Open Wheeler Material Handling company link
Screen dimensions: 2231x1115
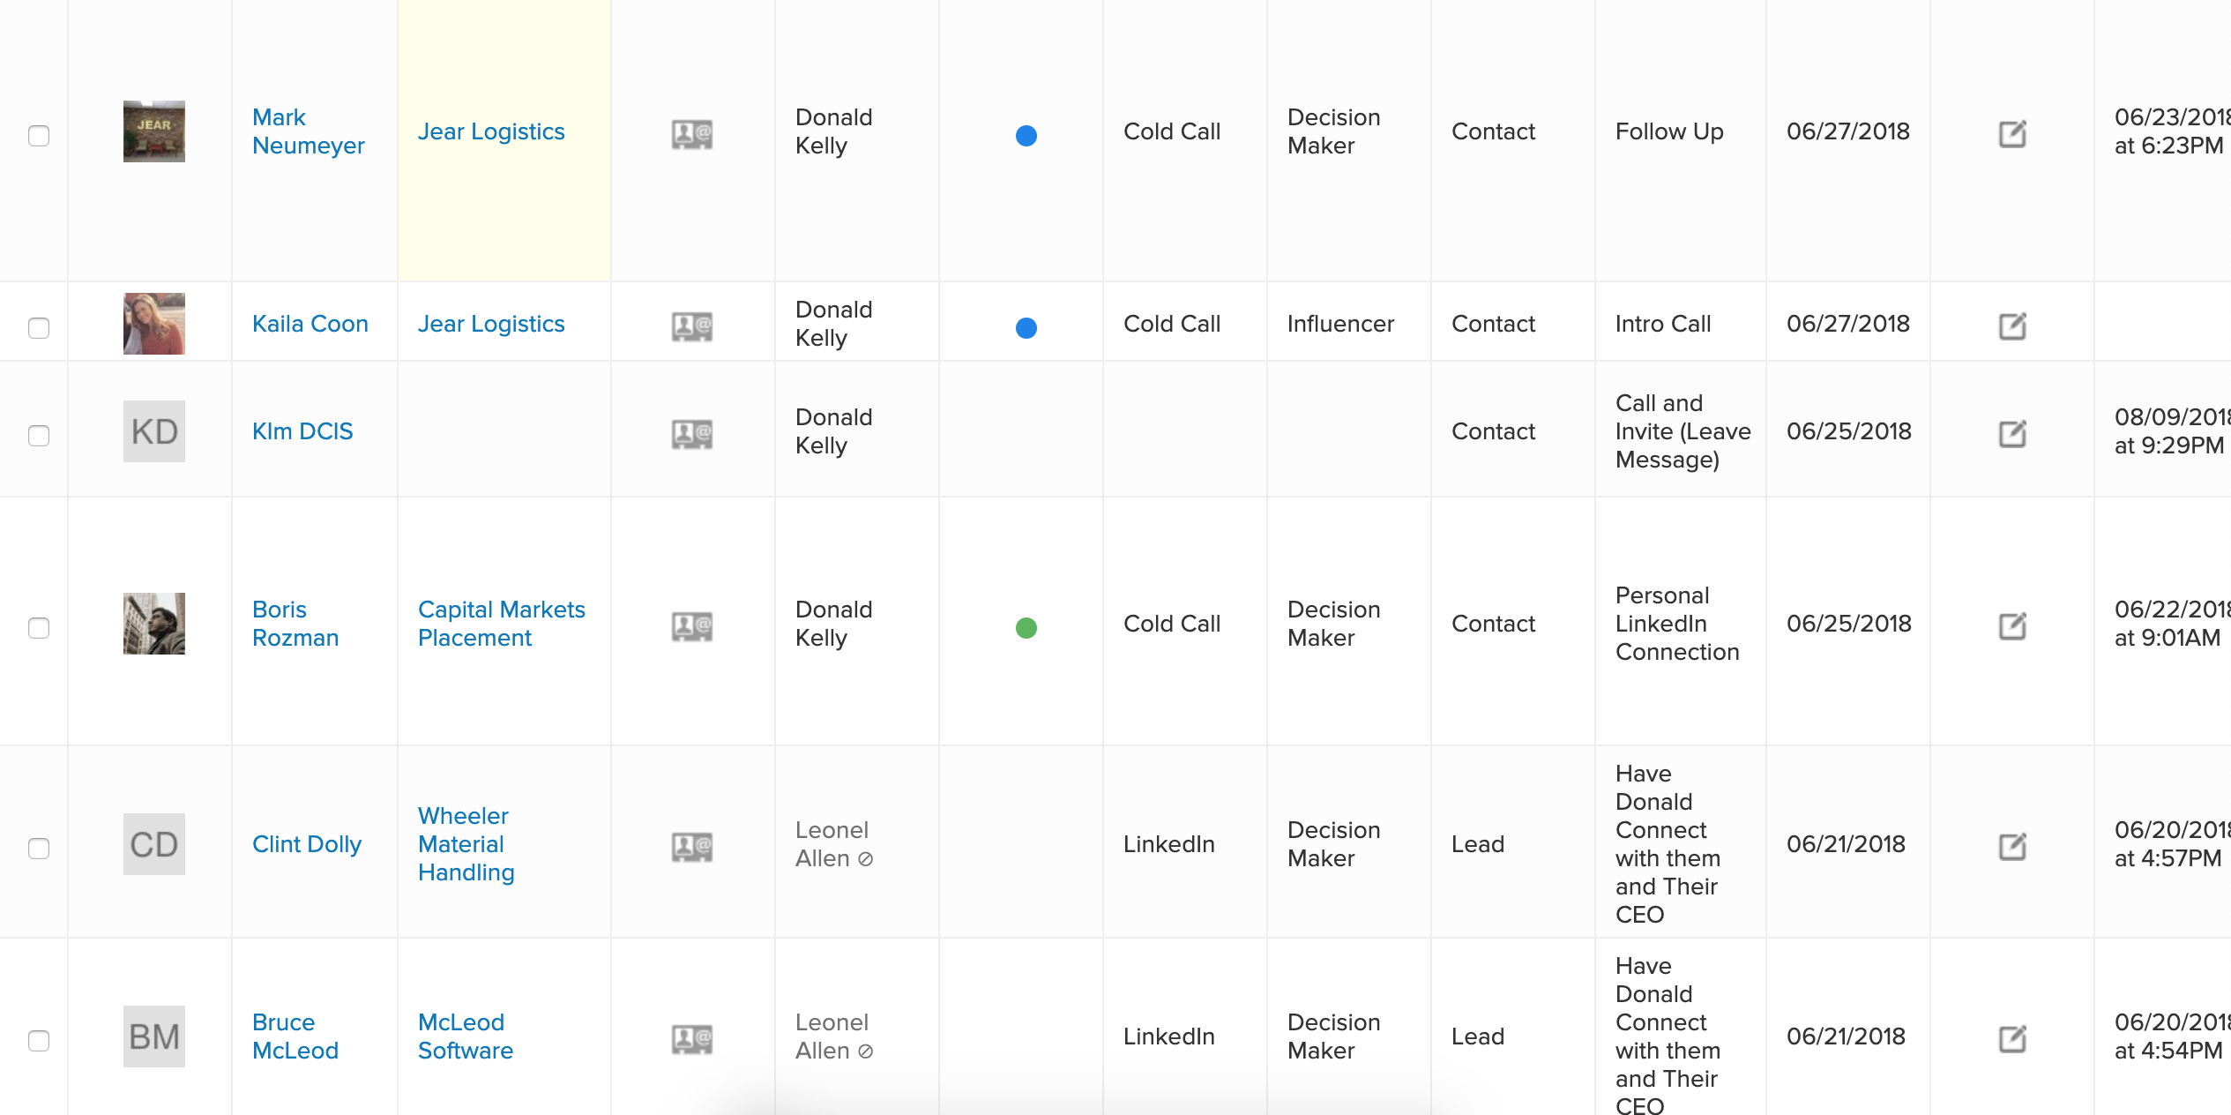coord(466,844)
